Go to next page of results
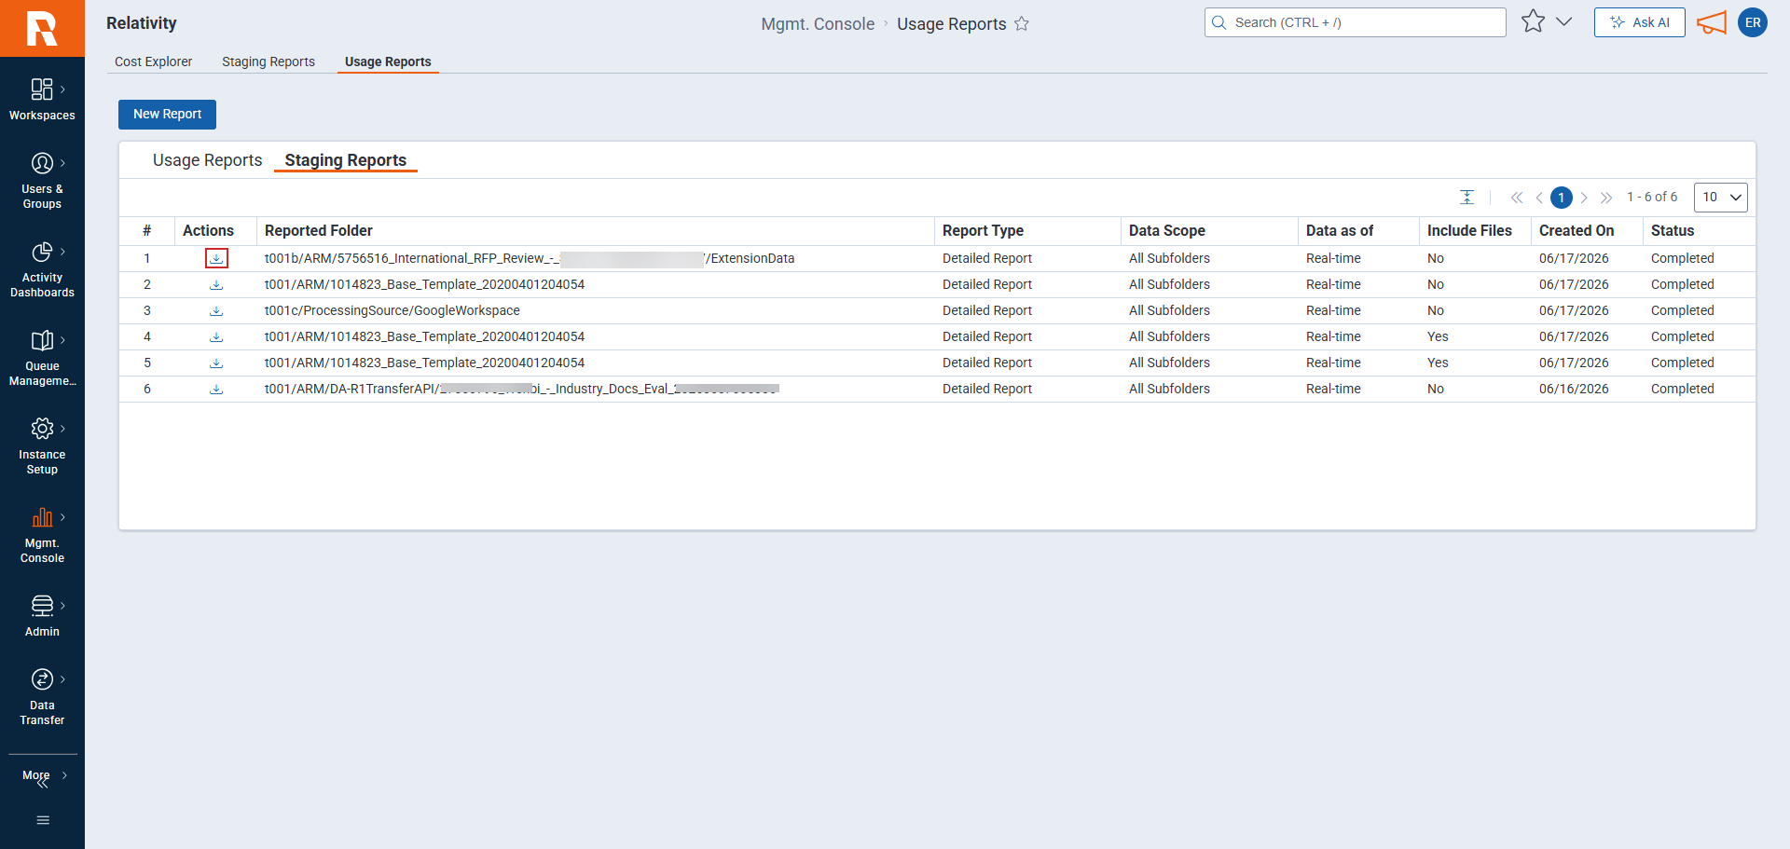The width and height of the screenshot is (1790, 849). click(x=1584, y=198)
